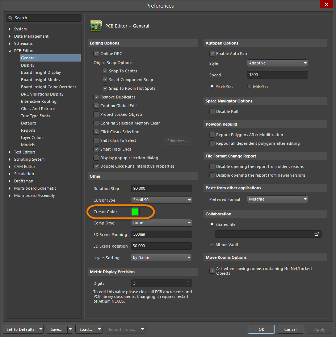Open the Load button dropdown arrow
This screenshot has height=337, width=336.
point(99,329)
